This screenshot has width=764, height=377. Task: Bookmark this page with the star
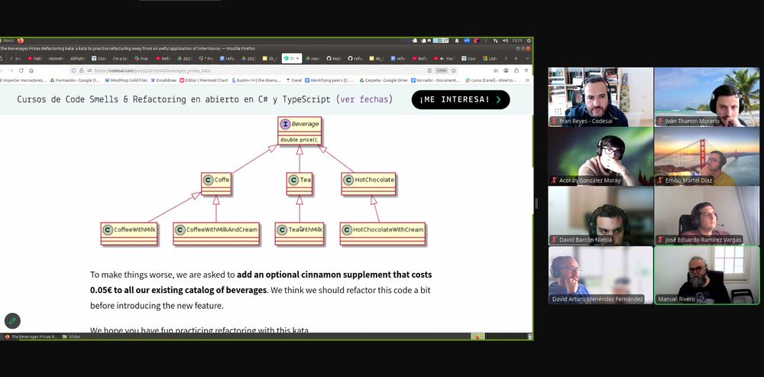tap(454, 70)
